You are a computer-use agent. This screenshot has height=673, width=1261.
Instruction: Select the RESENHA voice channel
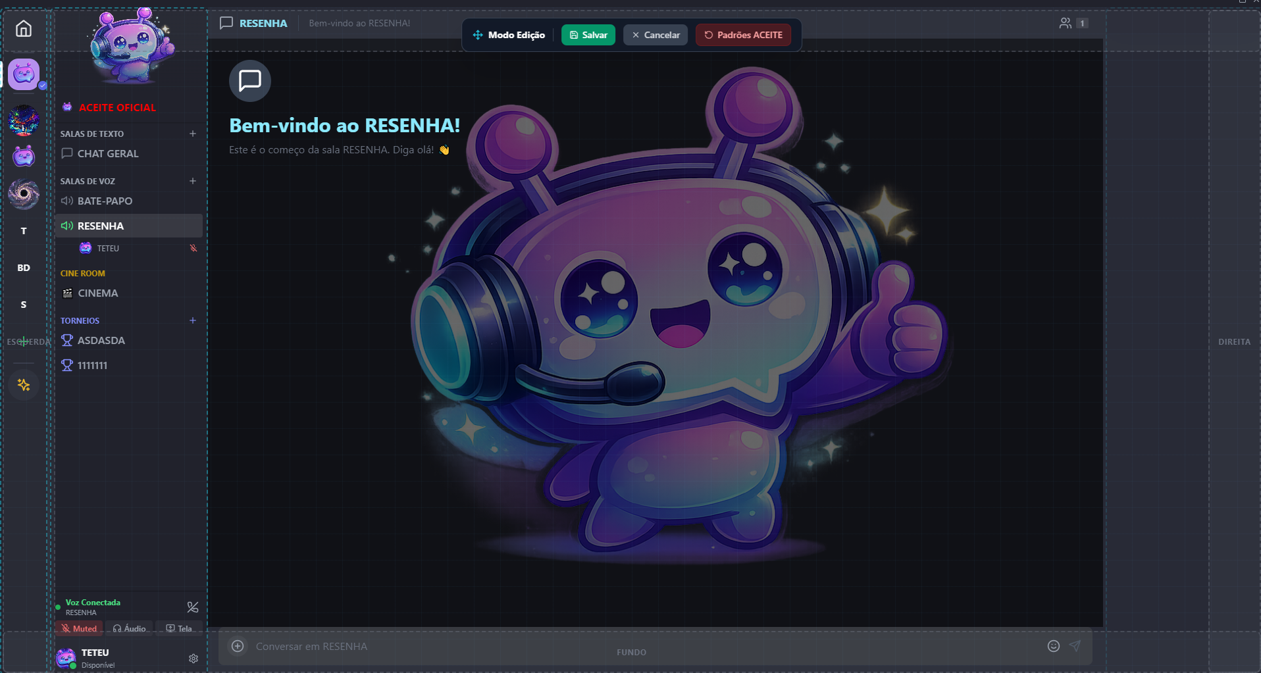click(x=129, y=226)
